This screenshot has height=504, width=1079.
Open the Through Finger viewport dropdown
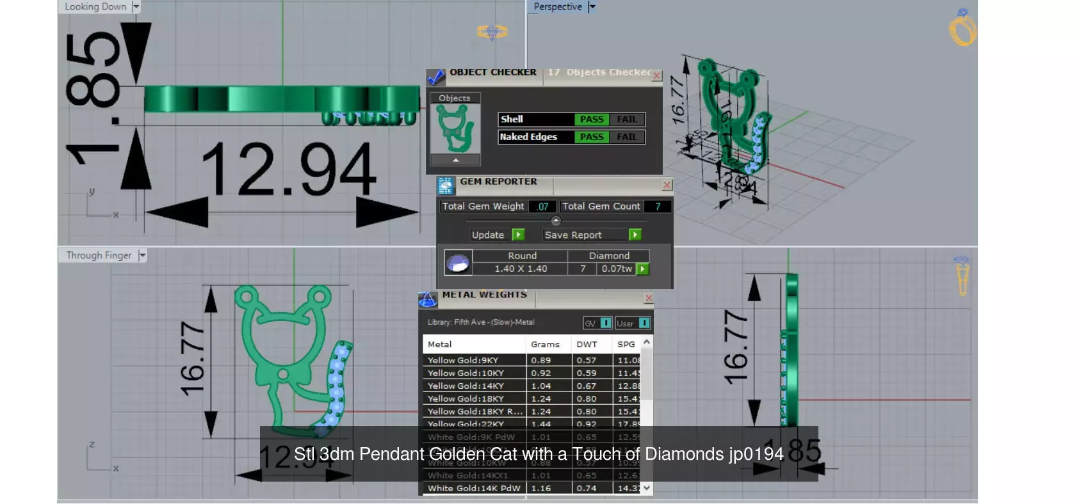(142, 255)
